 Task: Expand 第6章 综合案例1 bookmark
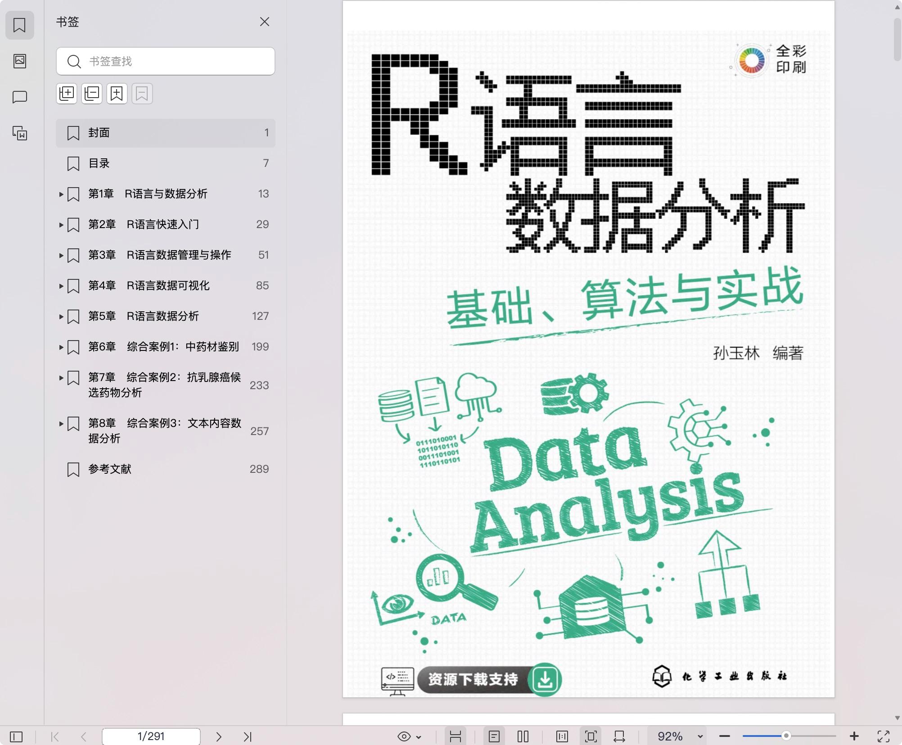[x=61, y=347]
